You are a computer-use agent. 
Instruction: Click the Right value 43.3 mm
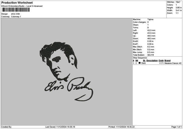tap(151, 33)
